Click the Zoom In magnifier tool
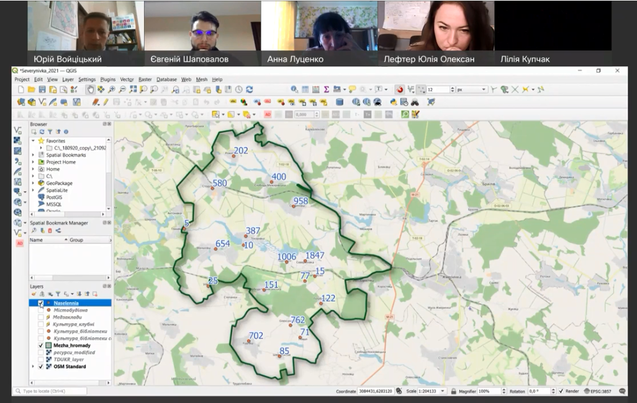This screenshot has height=403, width=637. (112, 90)
